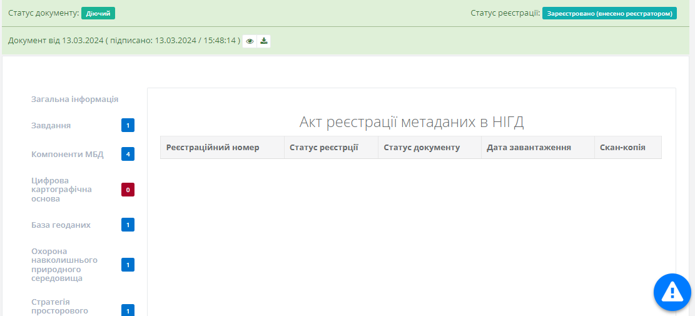Select Стратегія просторового sidebar item
This screenshot has width=695, height=316.
pos(59,306)
